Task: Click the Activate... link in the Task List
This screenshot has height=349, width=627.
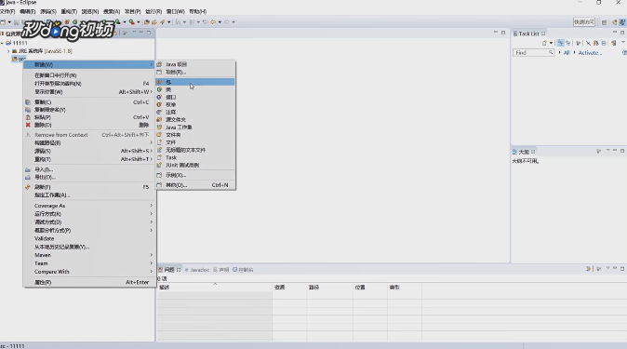Action: pyautogui.click(x=590, y=53)
